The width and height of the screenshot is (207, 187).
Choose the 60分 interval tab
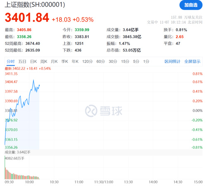[101, 62]
